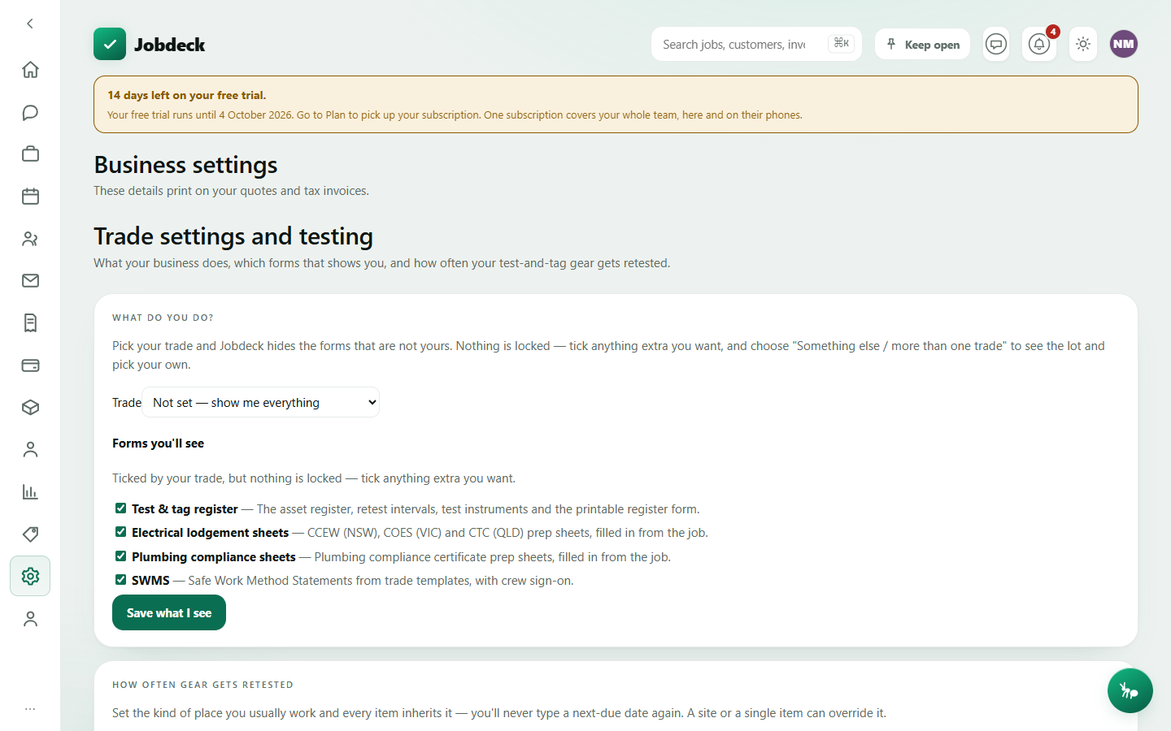The height and width of the screenshot is (731, 1171).
Task: Toggle Electrical lodgement sheets checkbox
Action: 120,532
